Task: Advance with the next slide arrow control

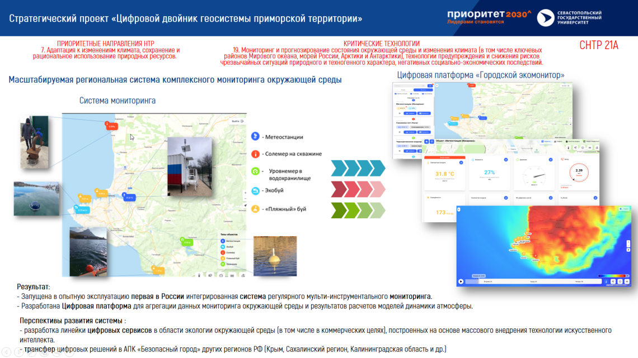Action: 19,352
